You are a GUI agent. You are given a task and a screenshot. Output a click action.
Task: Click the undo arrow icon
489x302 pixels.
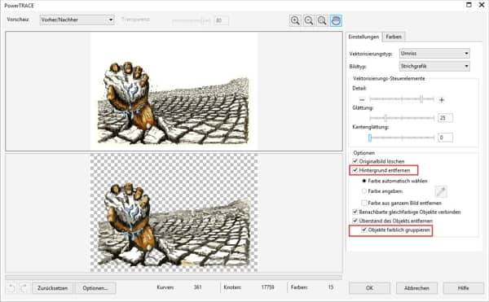pyautogui.click(x=11, y=288)
